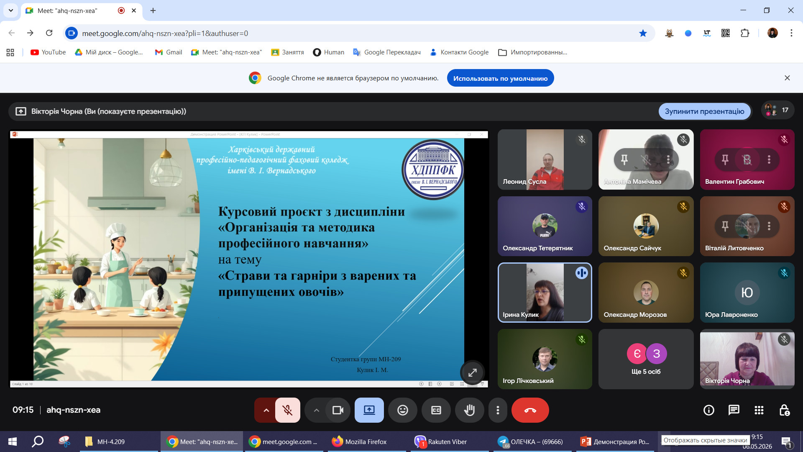This screenshot has width=803, height=452.
Task: Open Импортированные bookmarks folder
Action: pyautogui.click(x=533, y=52)
